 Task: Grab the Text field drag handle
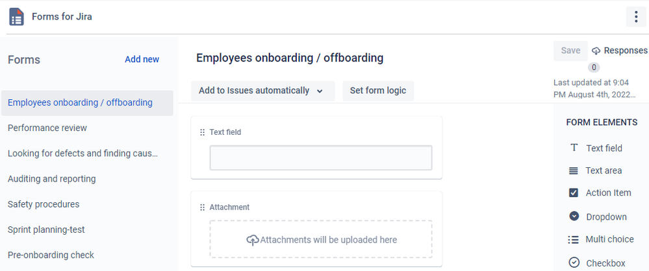tap(203, 132)
